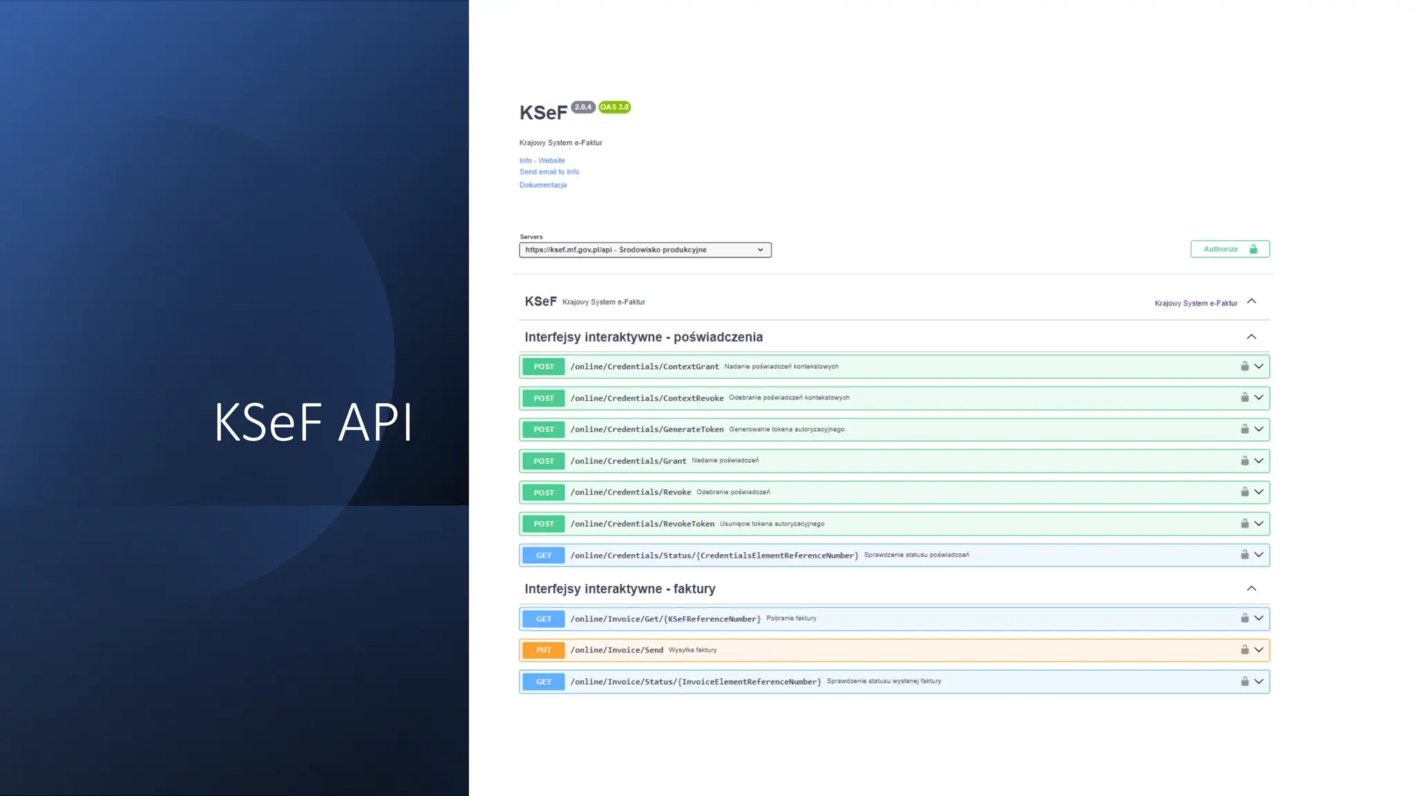Expand the Invoice/Send endpoint with its chevron
This screenshot has width=1415, height=796.
(1259, 650)
